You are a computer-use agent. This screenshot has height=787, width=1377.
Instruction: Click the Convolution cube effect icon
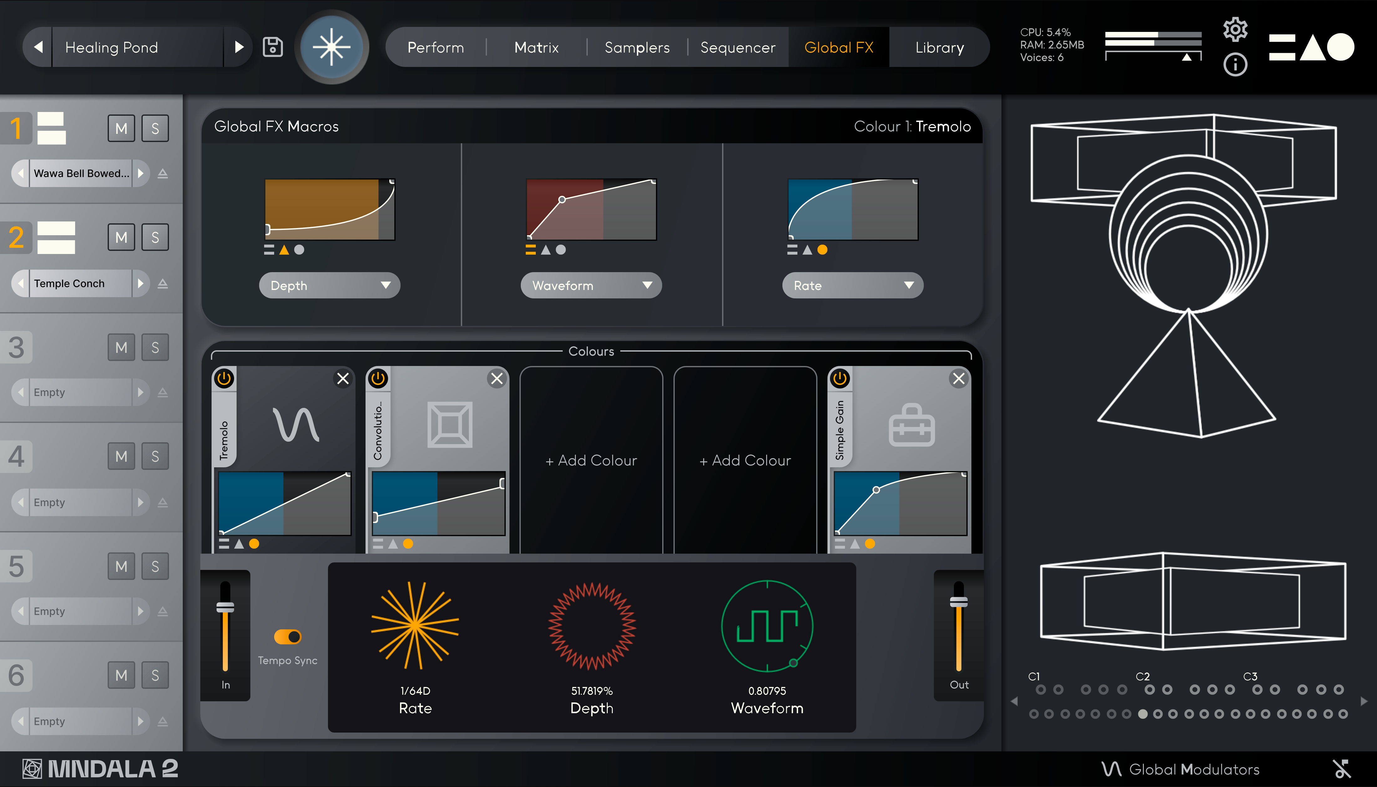point(450,424)
